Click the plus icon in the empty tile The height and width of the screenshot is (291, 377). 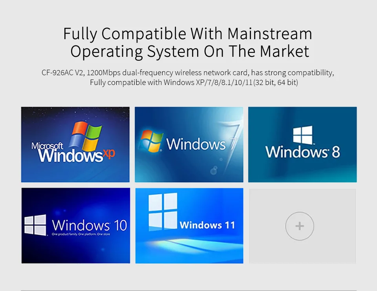299,226
